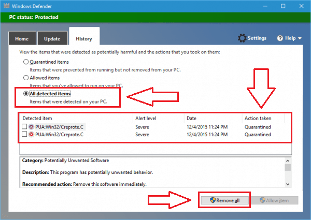
Task: Select the Quarantined items radio button
Action: [26, 62]
